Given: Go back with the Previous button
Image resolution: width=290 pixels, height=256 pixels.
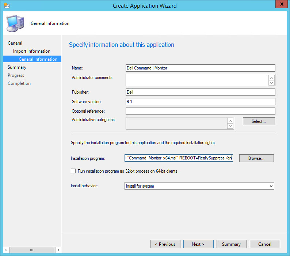Looking at the screenshot, I should coord(165,244).
